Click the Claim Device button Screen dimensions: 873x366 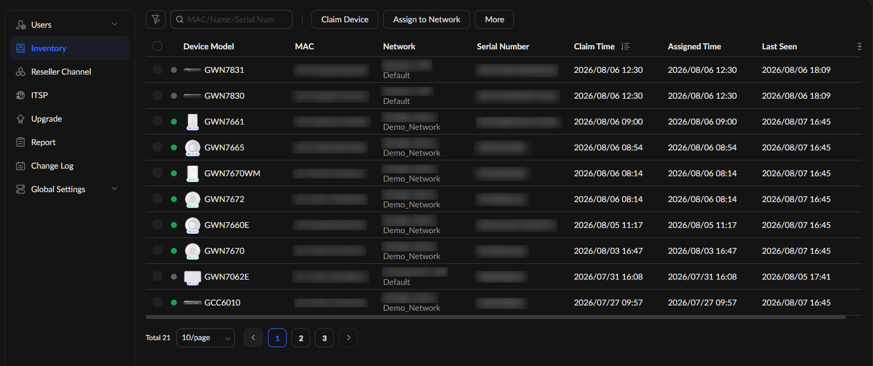pyautogui.click(x=345, y=19)
